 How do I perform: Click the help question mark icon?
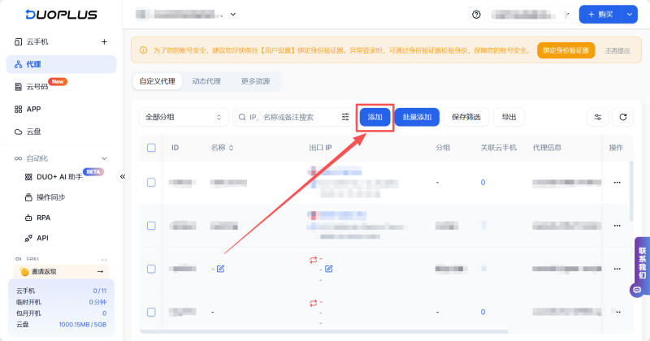click(x=476, y=15)
